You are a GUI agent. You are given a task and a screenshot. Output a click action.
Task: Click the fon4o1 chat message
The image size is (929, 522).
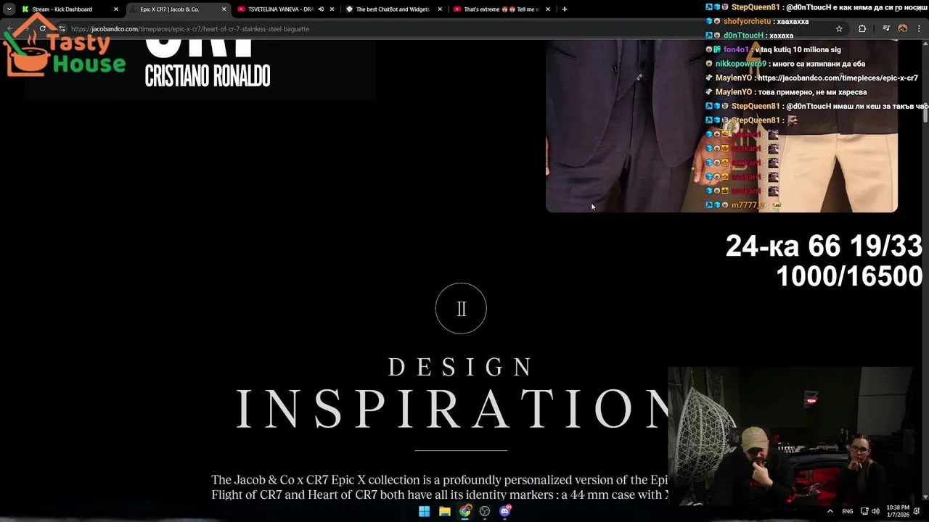pyautogui.click(x=798, y=49)
